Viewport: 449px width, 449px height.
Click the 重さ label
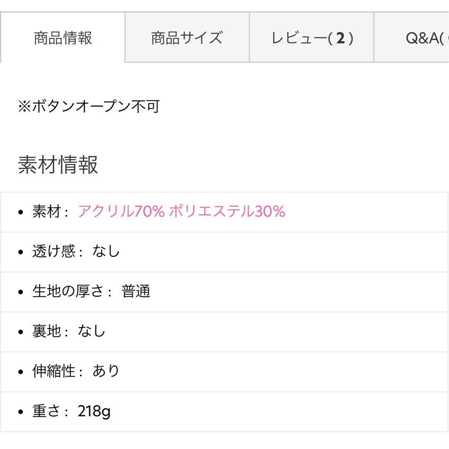pyautogui.click(x=47, y=412)
